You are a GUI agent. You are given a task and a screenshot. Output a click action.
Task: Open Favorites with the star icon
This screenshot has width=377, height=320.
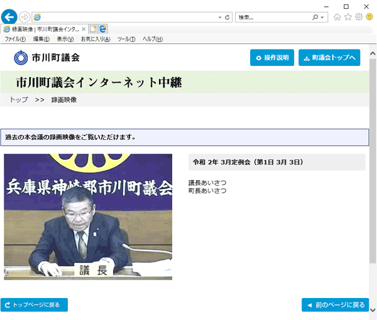point(348,17)
